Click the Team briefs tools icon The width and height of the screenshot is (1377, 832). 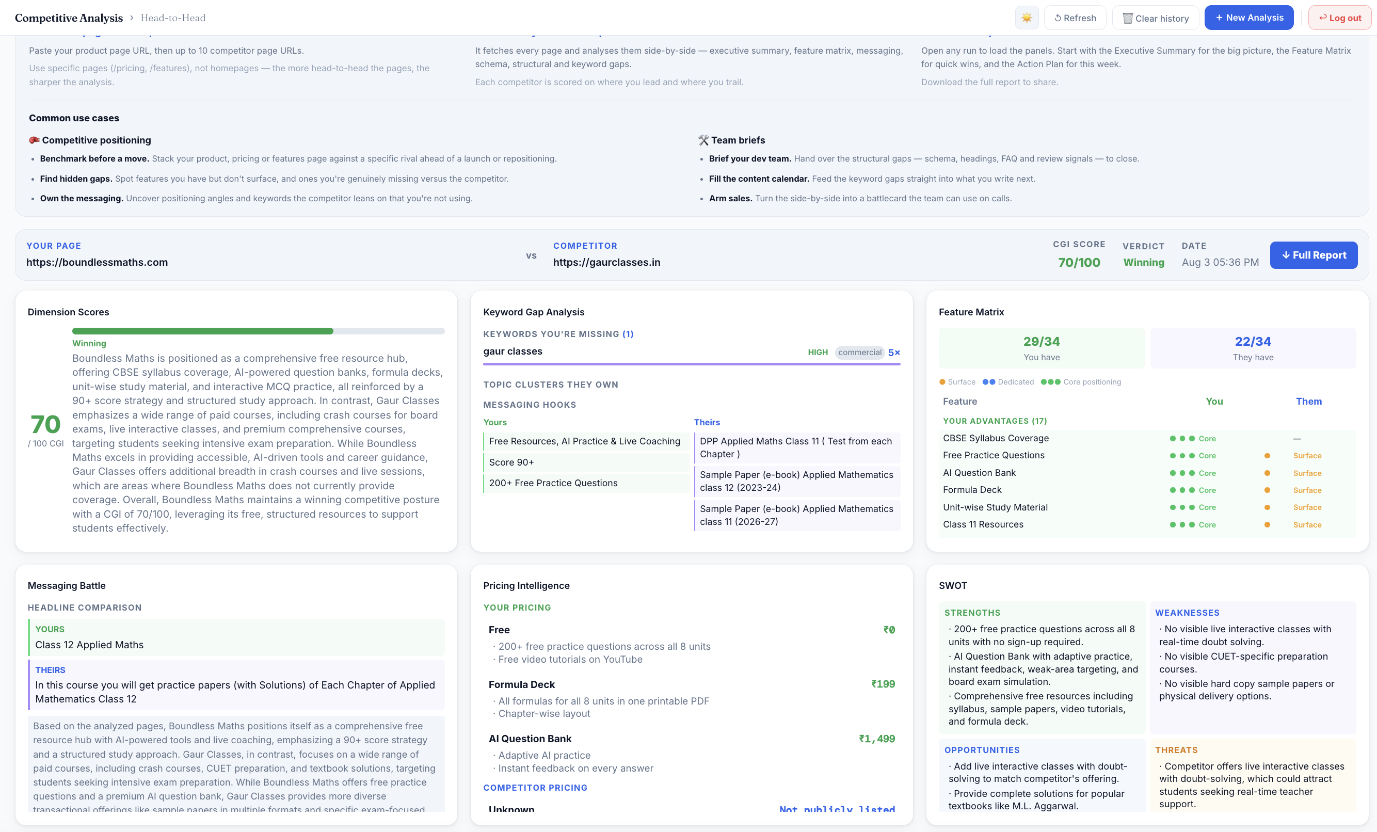tap(703, 140)
